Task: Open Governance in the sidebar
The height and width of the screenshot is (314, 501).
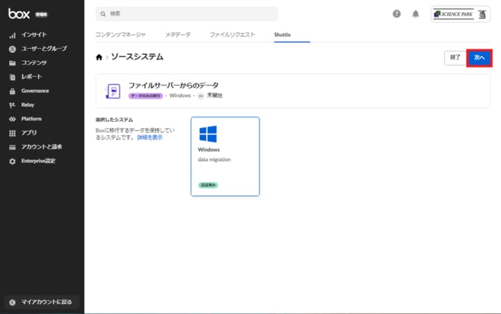Action: tap(35, 91)
